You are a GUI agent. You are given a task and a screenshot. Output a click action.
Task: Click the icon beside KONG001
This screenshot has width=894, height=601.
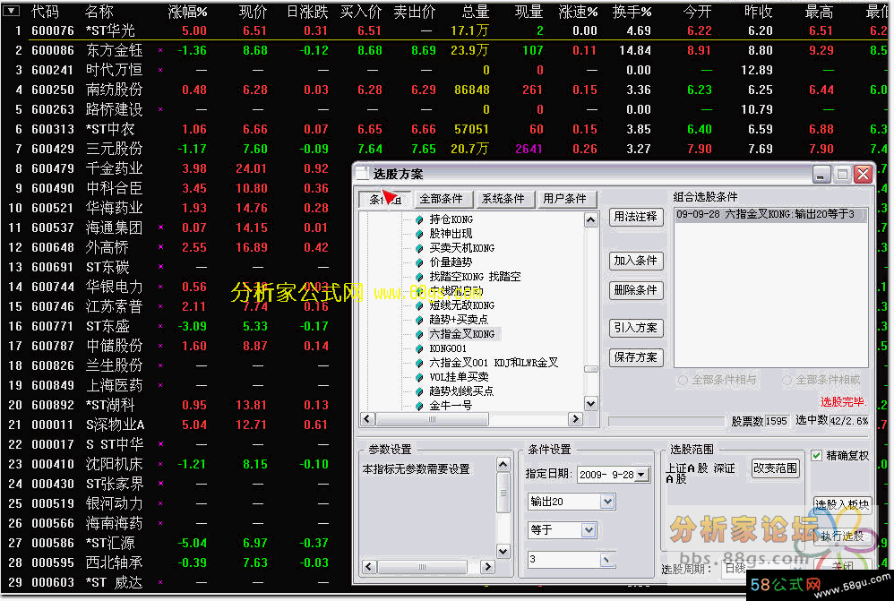[419, 348]
